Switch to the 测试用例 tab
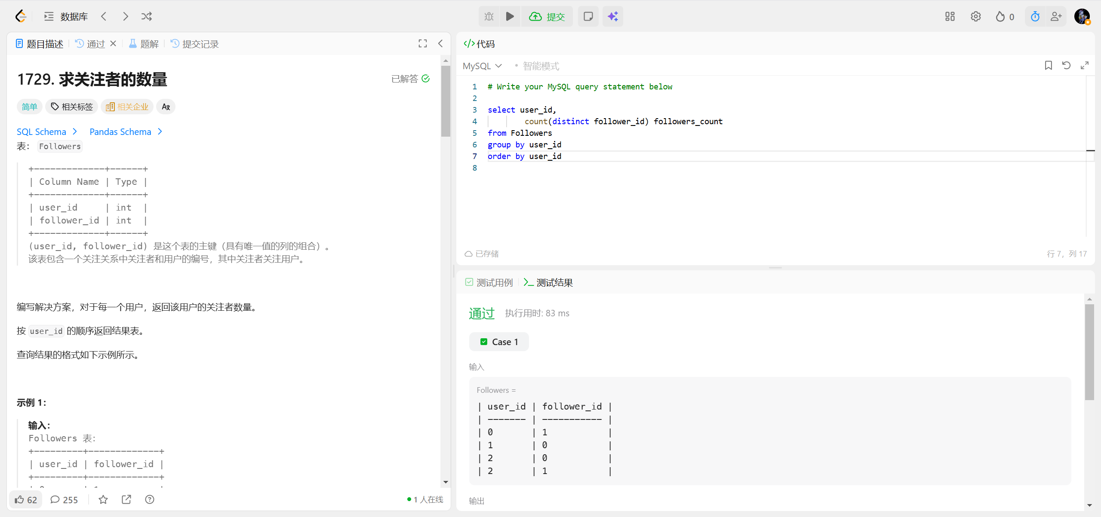 click(489, 282)
